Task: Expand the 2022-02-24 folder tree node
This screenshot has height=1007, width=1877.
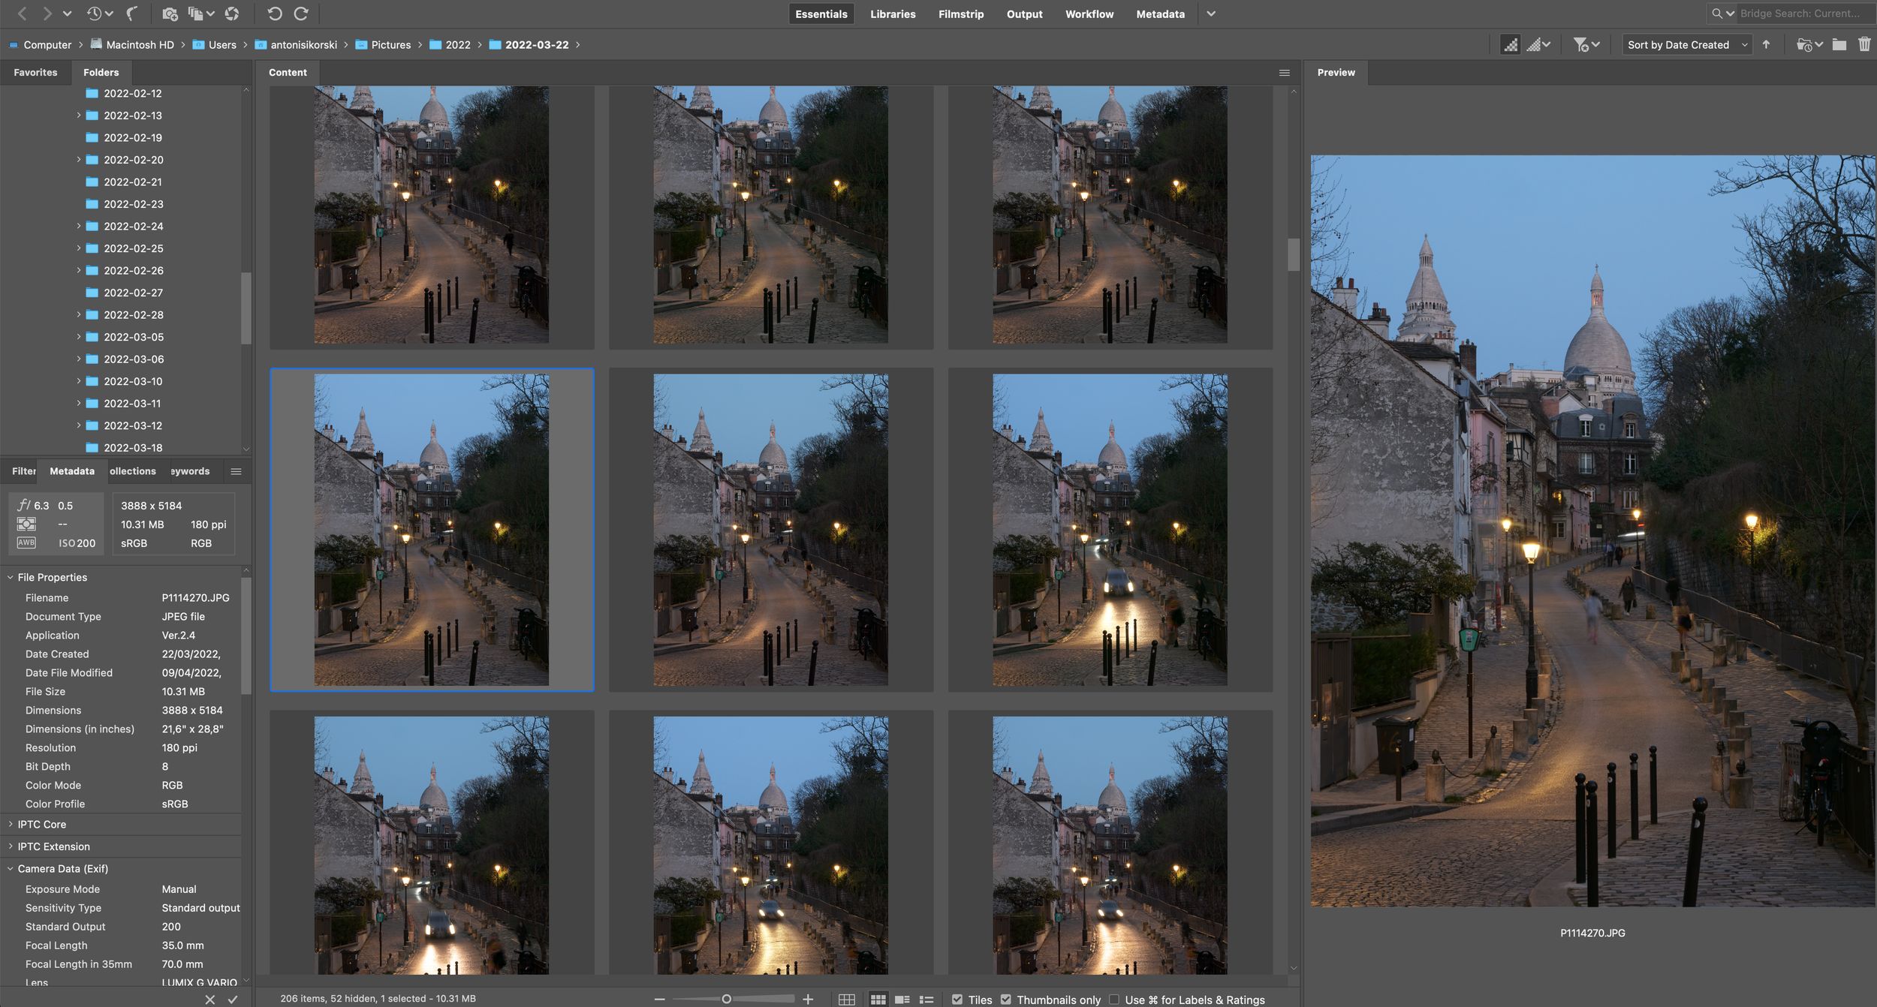Action: [78, 226]
